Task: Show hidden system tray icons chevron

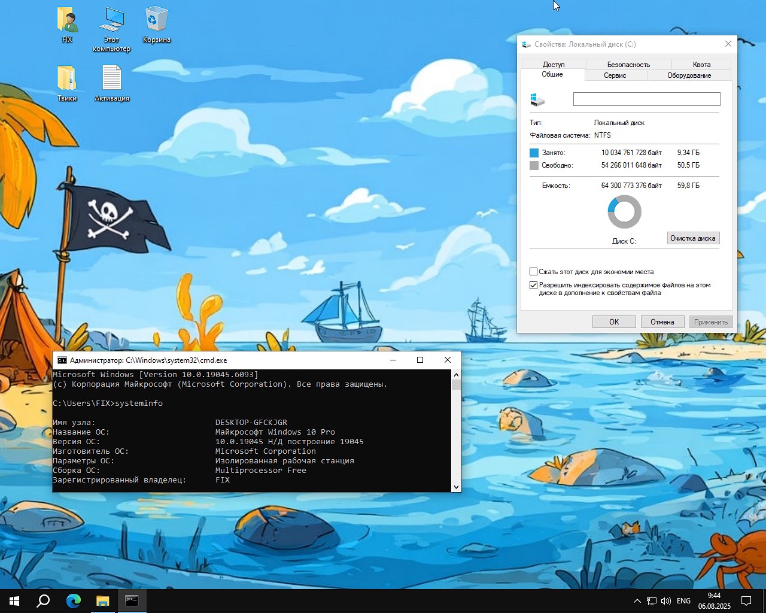Action: pyautogui.click(x=637, y=601)
